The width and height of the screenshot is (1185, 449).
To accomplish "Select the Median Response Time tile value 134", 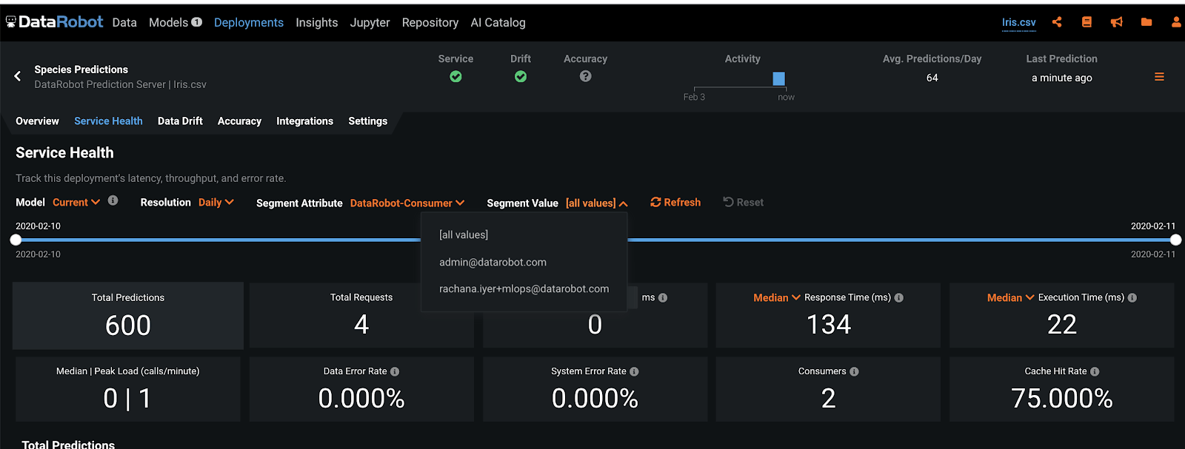I will [x=829, y=325].
